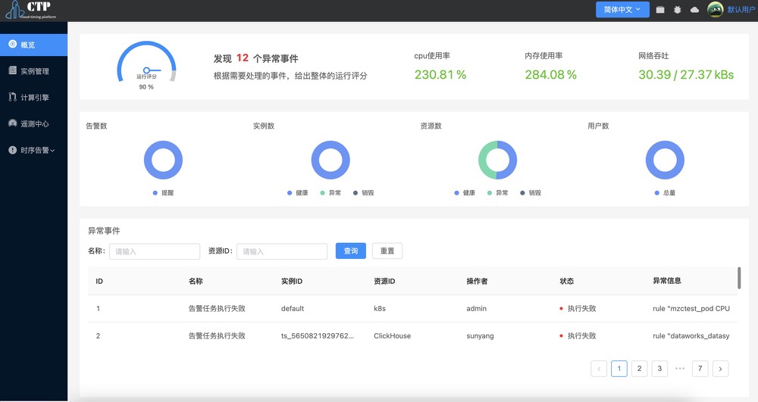Click 执行失败 status in row 1
758x402 pixels.
click(x=578, y=308)
